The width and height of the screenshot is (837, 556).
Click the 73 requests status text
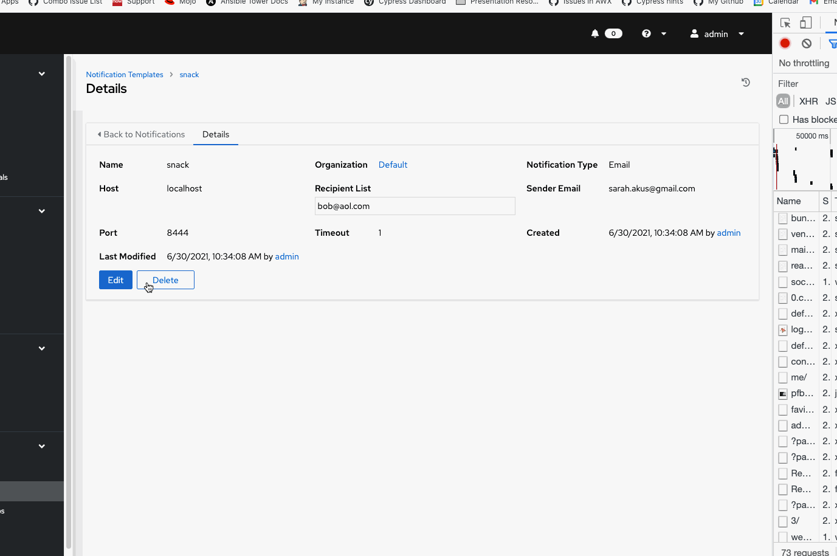pos(805,552)
